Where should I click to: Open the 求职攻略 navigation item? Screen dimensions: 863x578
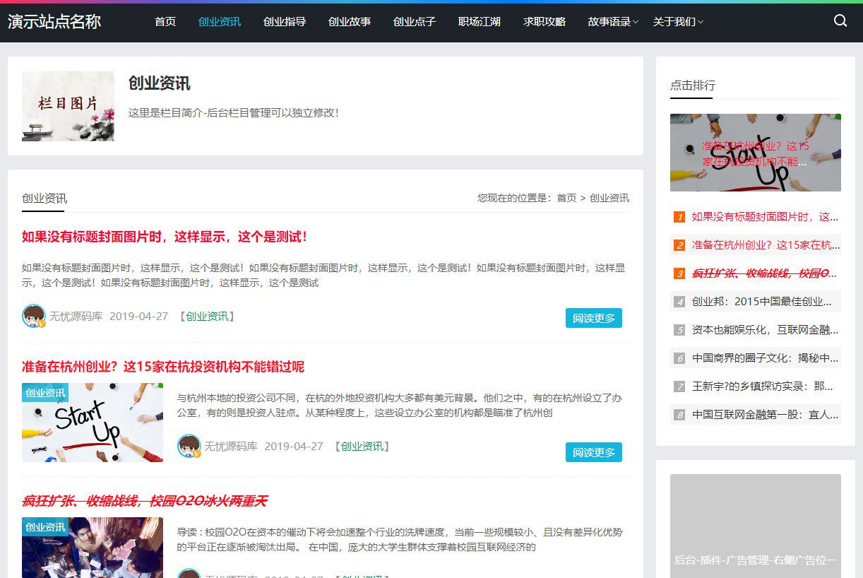[x=544, y=22]
